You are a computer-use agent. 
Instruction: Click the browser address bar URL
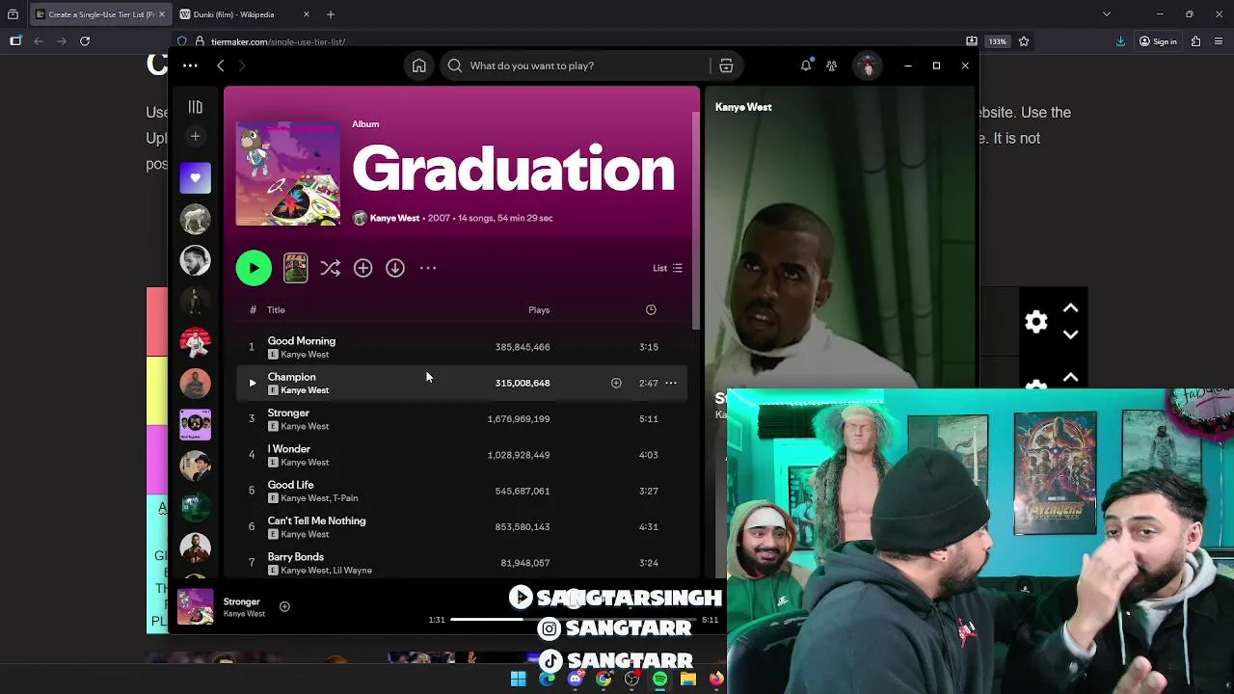278,41
